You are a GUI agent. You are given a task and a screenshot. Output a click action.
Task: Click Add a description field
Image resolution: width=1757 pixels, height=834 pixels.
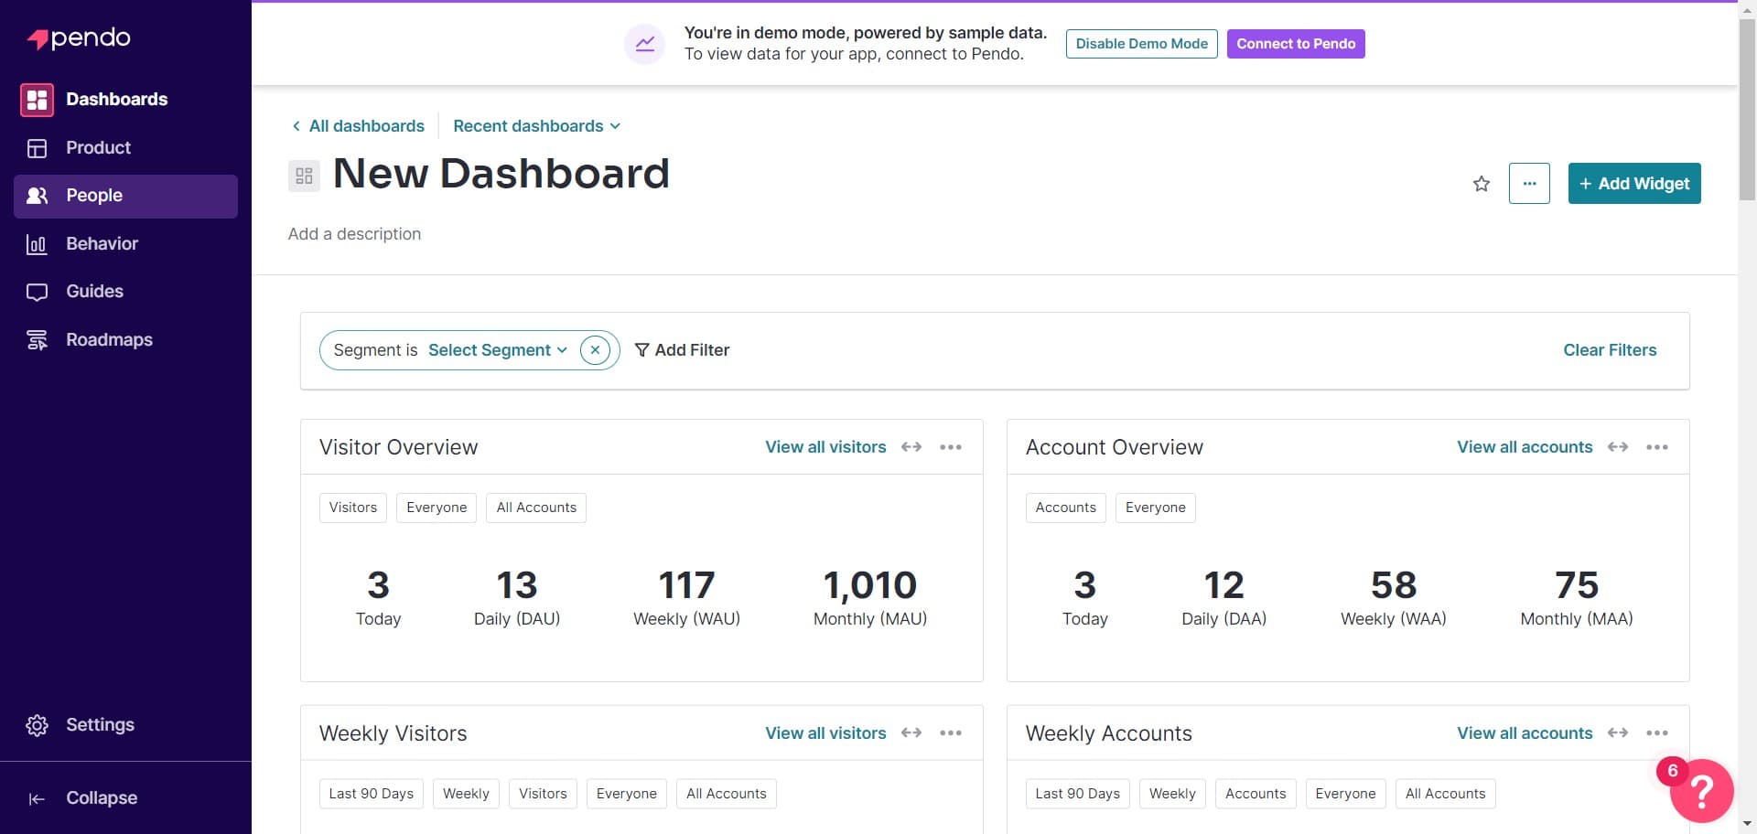pos(354,234)
